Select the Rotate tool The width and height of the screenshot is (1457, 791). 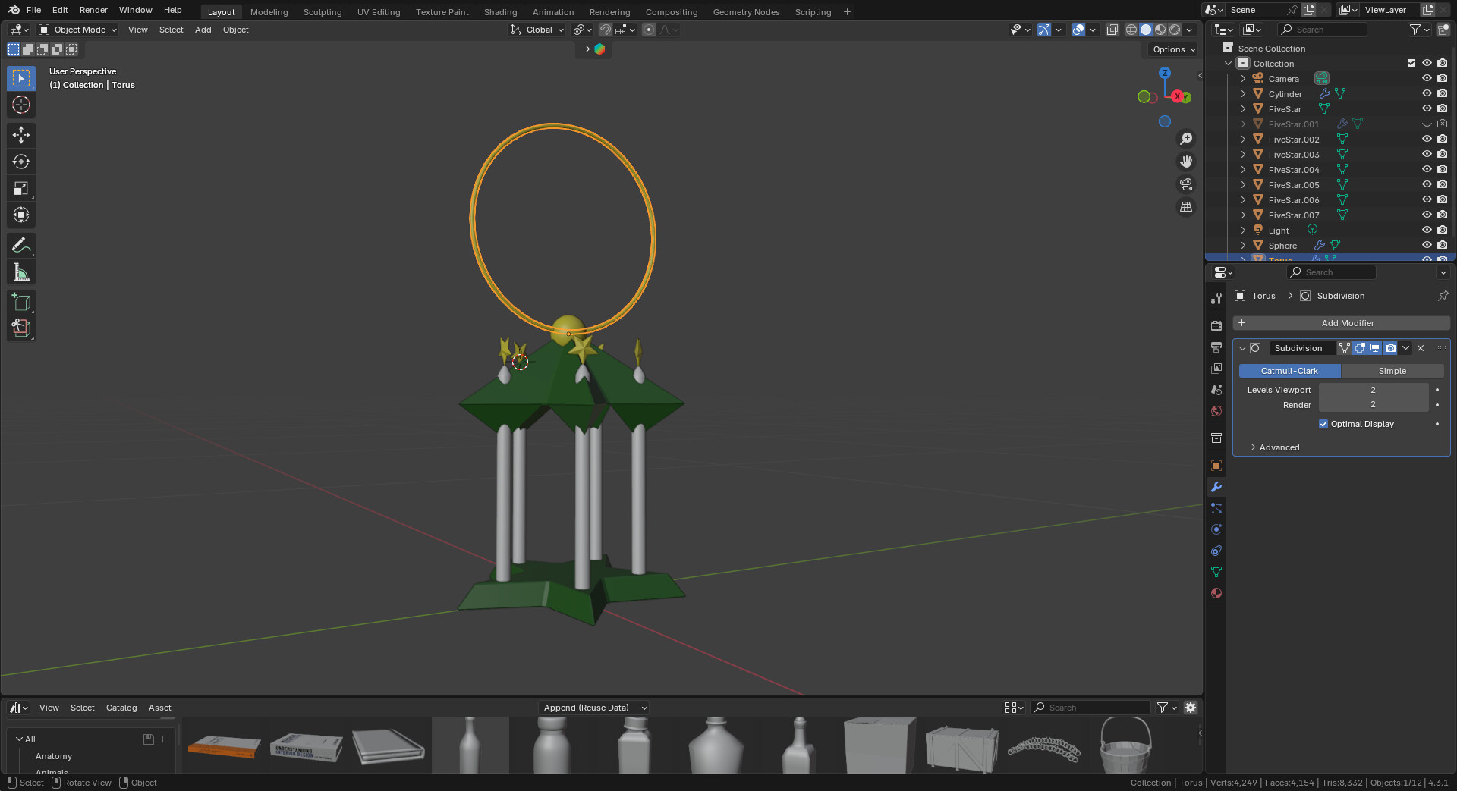[21, 162]
